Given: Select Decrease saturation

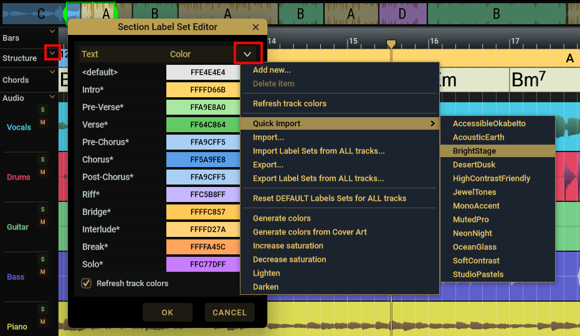Looking at the screenshot, I should (290, 259).
